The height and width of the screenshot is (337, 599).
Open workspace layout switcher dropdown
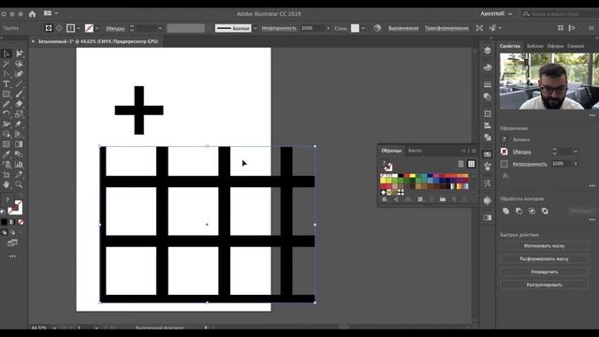51,13
